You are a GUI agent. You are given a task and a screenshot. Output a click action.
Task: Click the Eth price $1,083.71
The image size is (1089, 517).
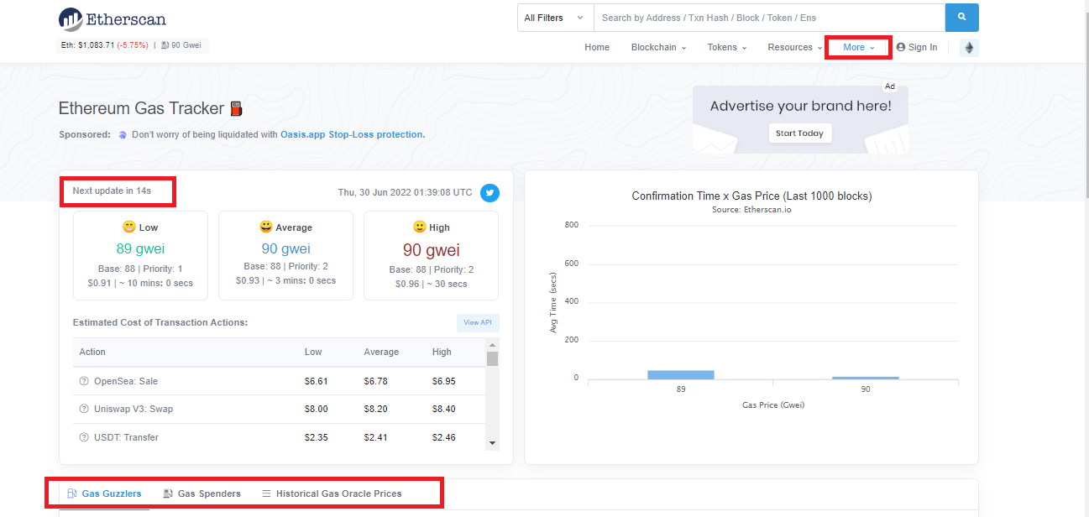click(96, 45)
